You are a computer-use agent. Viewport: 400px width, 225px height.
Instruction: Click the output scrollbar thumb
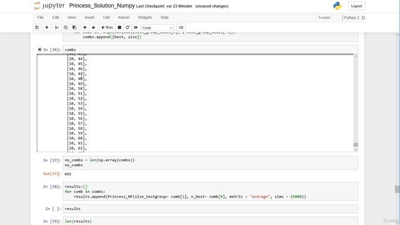(356, 144)
